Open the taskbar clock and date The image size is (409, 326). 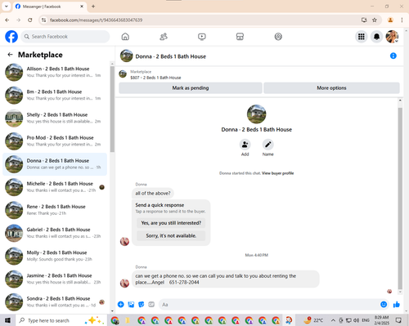click(x=382, y=320)
